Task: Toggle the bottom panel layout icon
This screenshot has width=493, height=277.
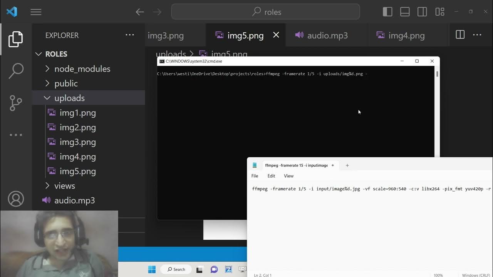Action: [x=405, y=12]
